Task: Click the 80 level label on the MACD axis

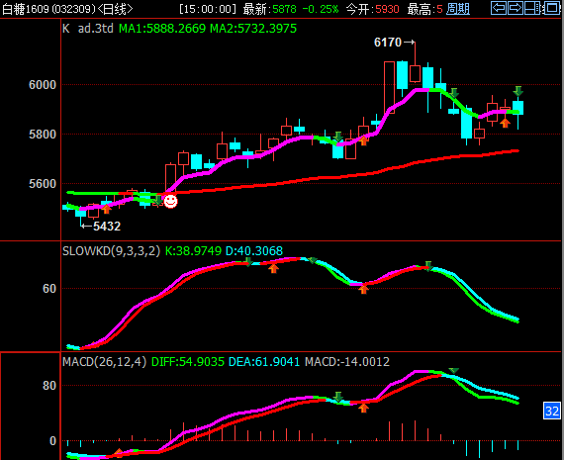Action: pyautogui.click(x=49, y=386)
